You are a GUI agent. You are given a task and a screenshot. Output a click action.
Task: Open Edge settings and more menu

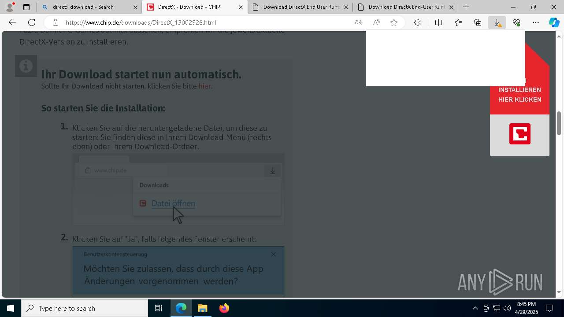(x=536, y=22)
